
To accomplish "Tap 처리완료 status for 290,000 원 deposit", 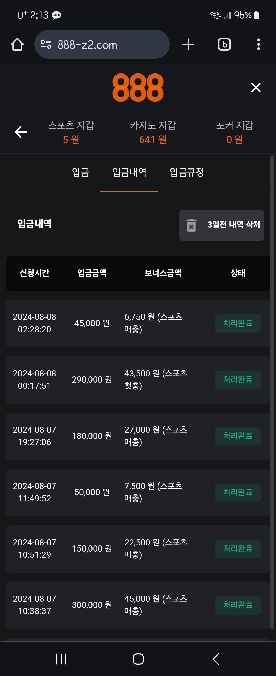I will [237, 379].
